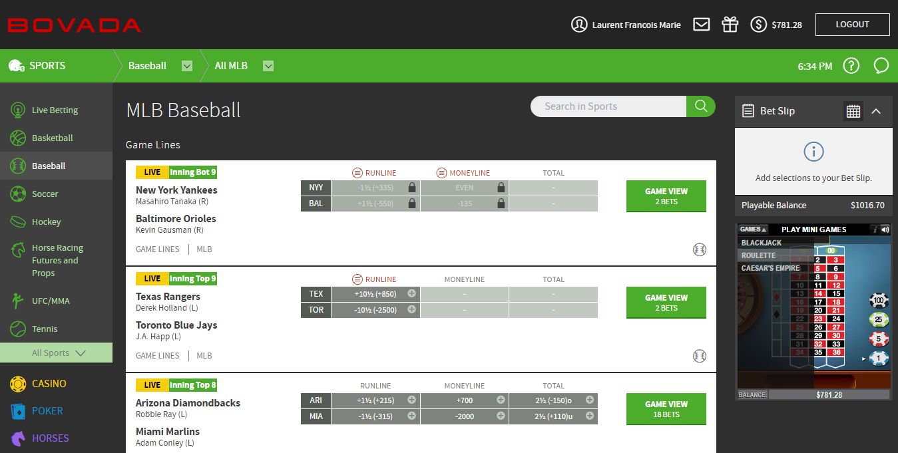The height and width of the screenshot is (453, 898).
Task: Open the Horses section
Action: coord(39,438)
